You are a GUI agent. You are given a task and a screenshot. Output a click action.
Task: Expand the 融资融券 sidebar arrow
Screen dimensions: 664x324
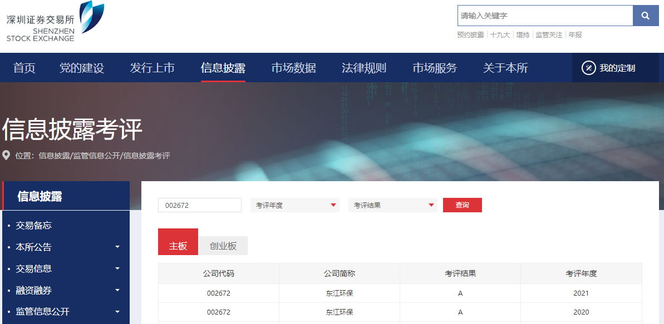point(117,290)
